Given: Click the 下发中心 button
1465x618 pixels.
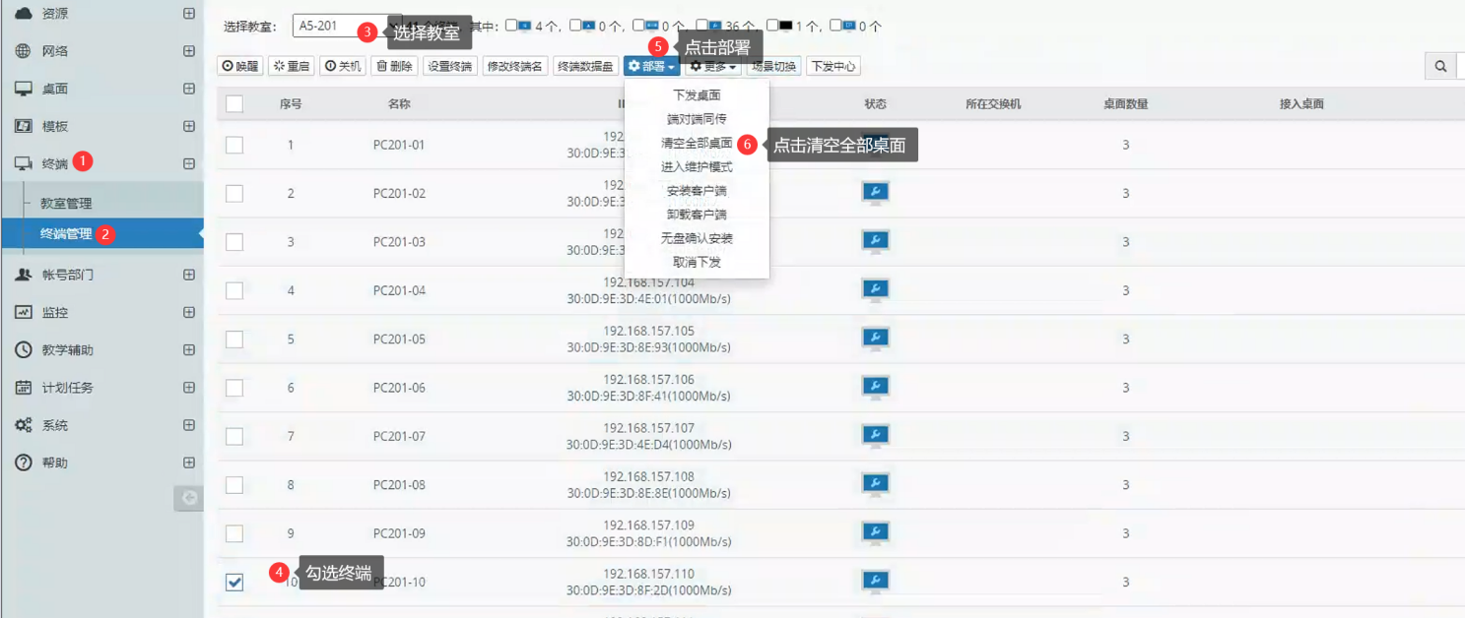Looking at the screenshot, I should [832, 66].
